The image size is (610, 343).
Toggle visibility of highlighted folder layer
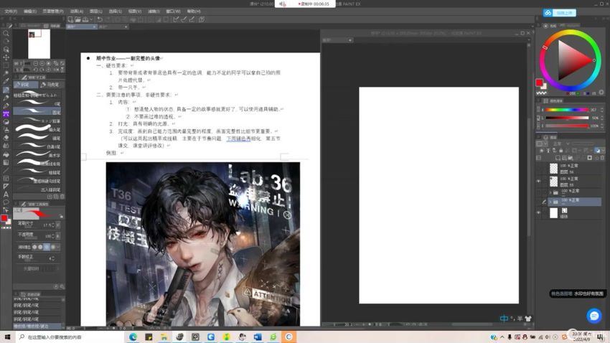(538, 202)
